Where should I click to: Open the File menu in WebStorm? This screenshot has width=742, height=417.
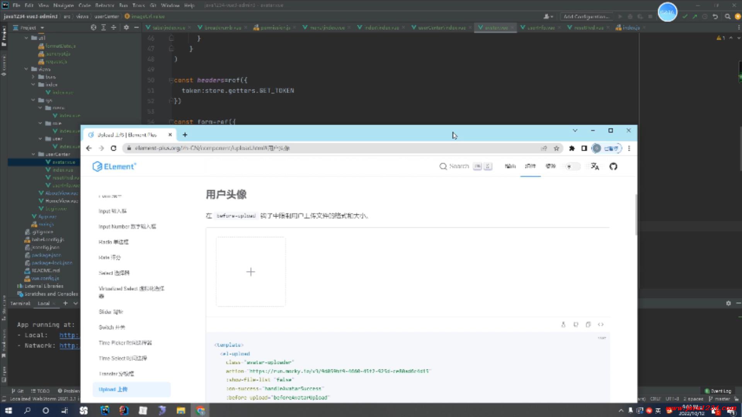[x=16, y=5]
